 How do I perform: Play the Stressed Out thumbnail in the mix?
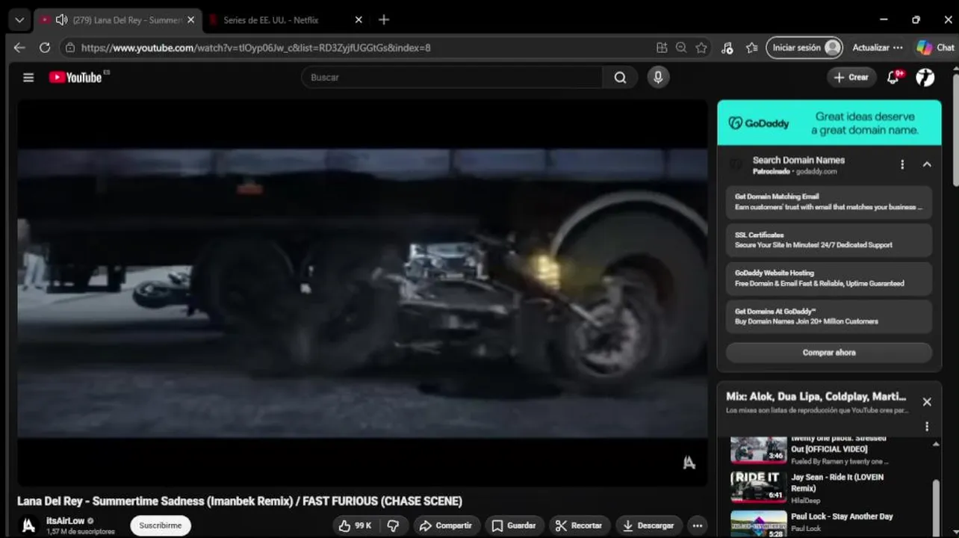[758, 450]
